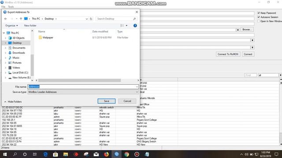Expand 3D Objects tree node
Viewport: 282px width, 158px height.
[x=6, y=38]
